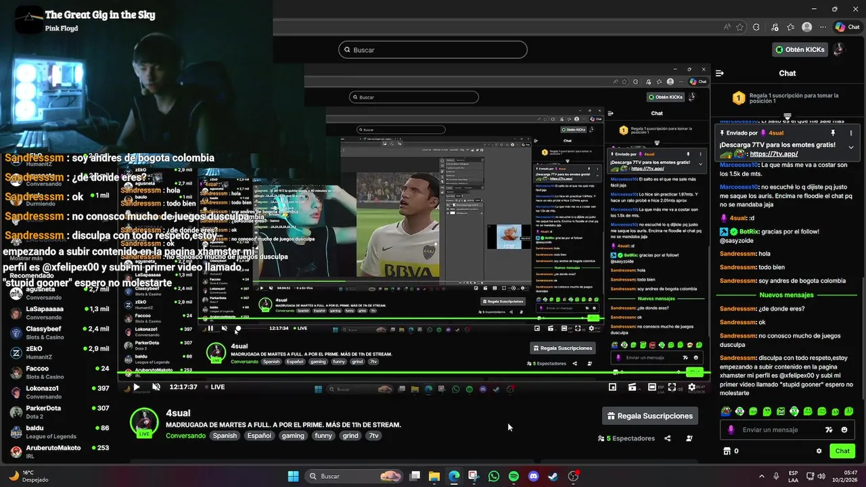Open 7TV emote menu icon in chat input

[x=829, y=430]
